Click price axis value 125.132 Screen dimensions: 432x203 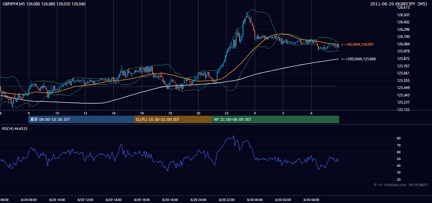point(403,110)
